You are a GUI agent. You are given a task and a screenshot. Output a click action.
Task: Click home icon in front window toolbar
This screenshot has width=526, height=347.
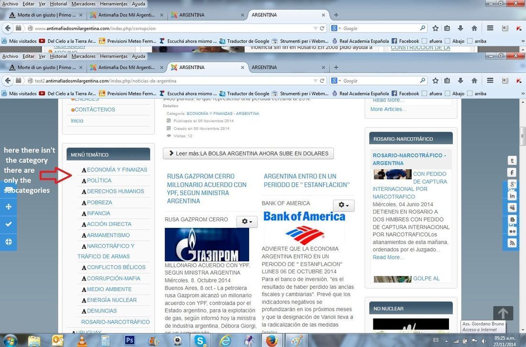point(474,80)
